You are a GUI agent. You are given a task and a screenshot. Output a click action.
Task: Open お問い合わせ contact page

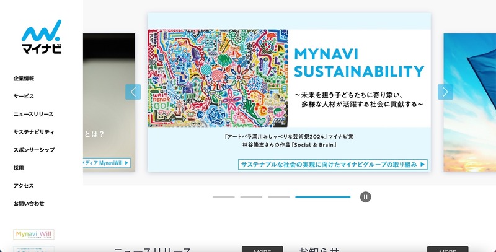click(x=29, y=204)
